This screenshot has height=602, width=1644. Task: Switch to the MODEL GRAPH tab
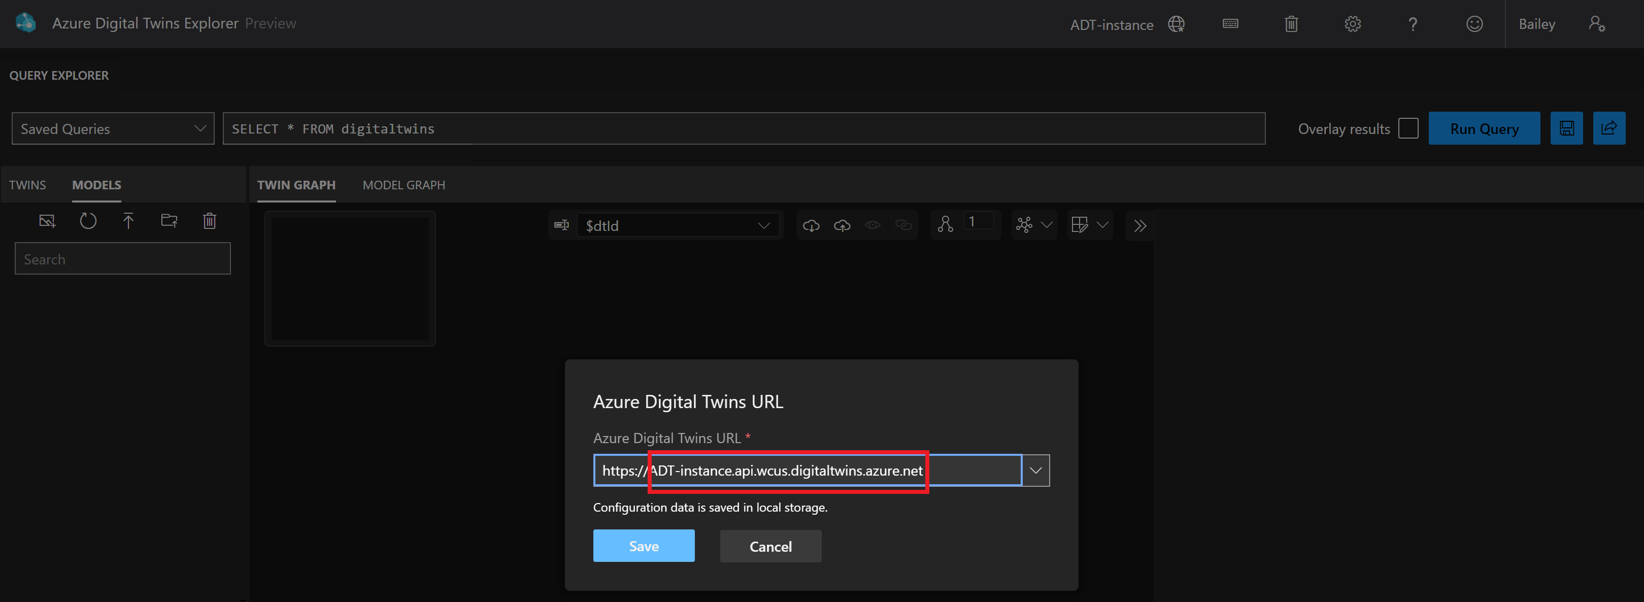click(x=404, y=185)
